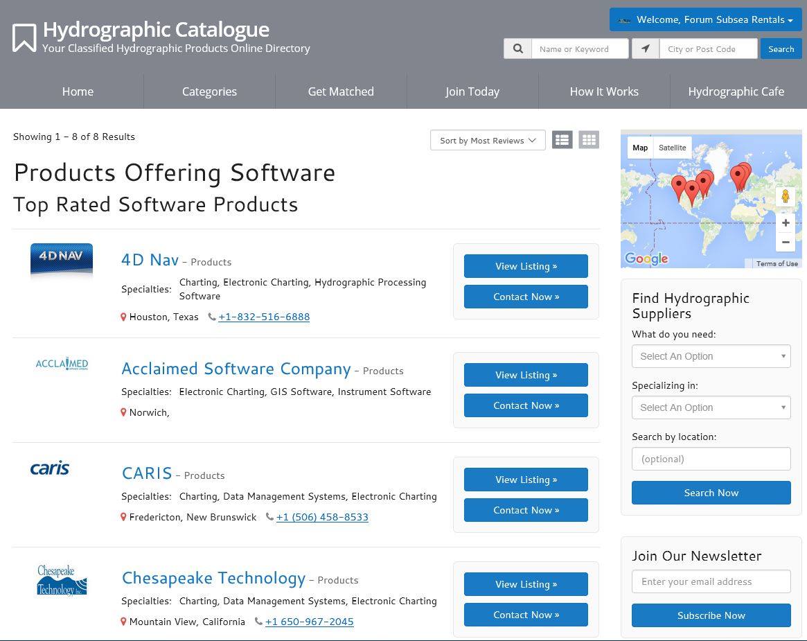Click phone icon beside Chesapeake Technology number
The width and height of the screenshot is (807, 641).
click(x=258, y=621)
